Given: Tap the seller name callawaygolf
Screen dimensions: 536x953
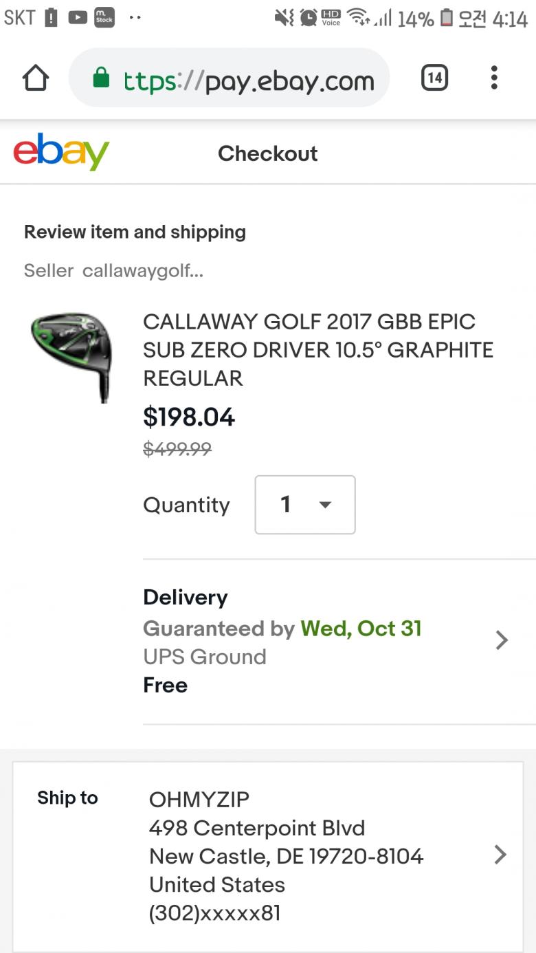Looking at the screenshot, I should (x=142, y=271).
